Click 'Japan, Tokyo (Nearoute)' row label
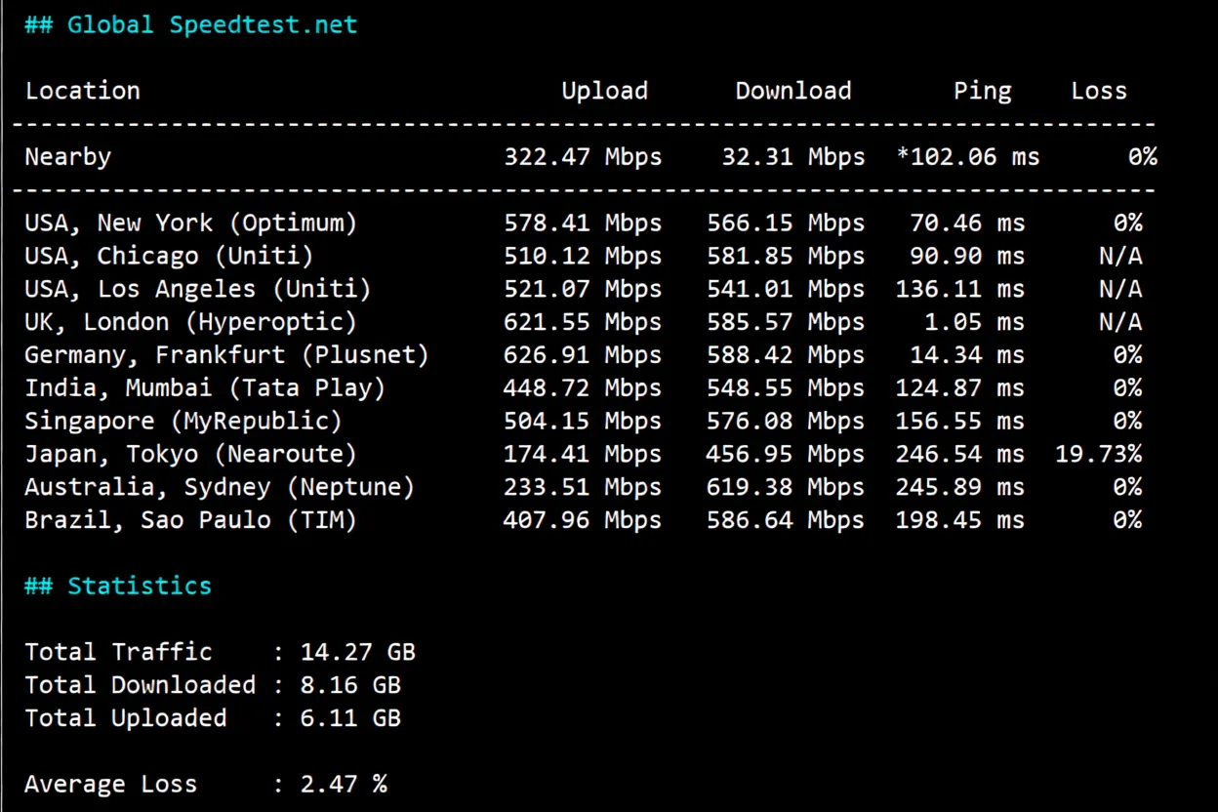The width and height of the screenshot is (1218, 812). (x=191, y=455)
